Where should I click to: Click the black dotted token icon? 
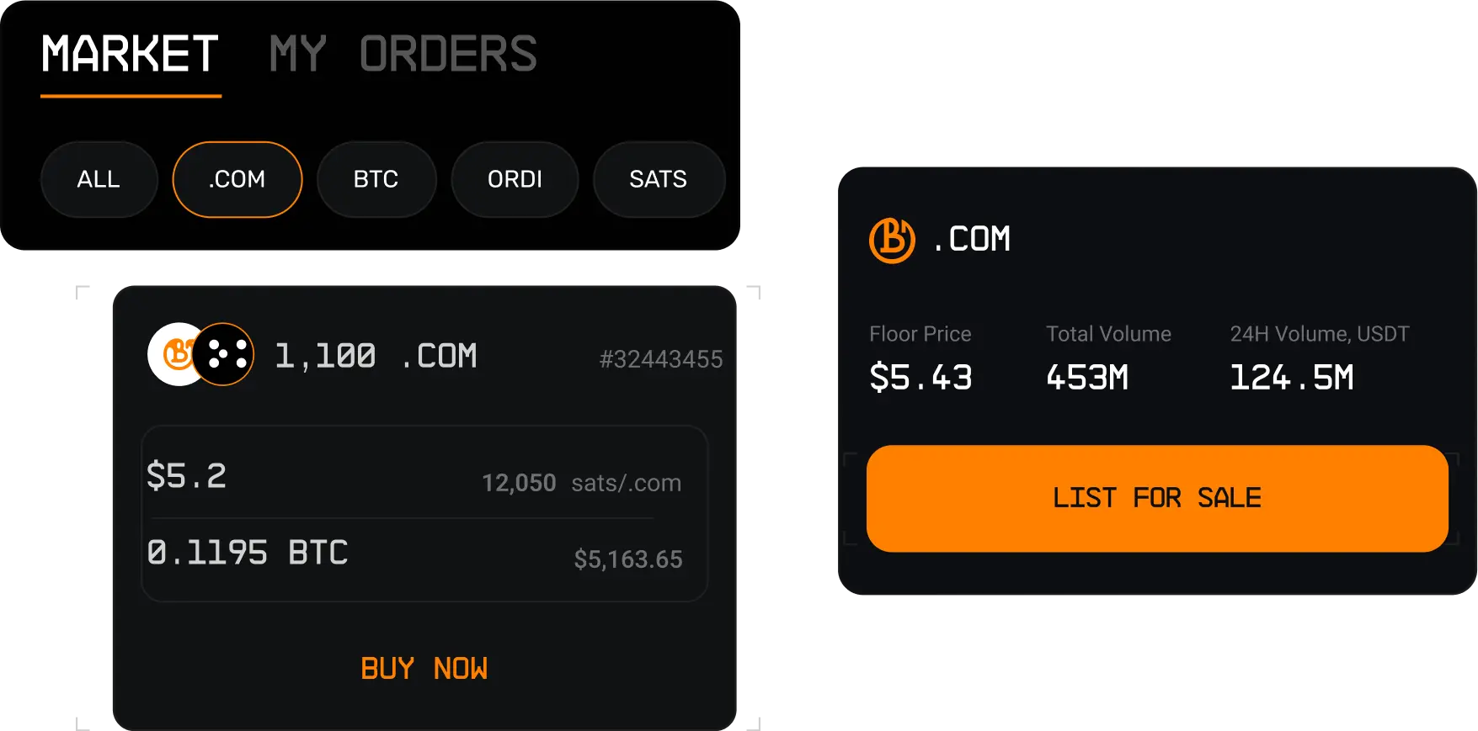pyautogui.click(x=223, y=354)
